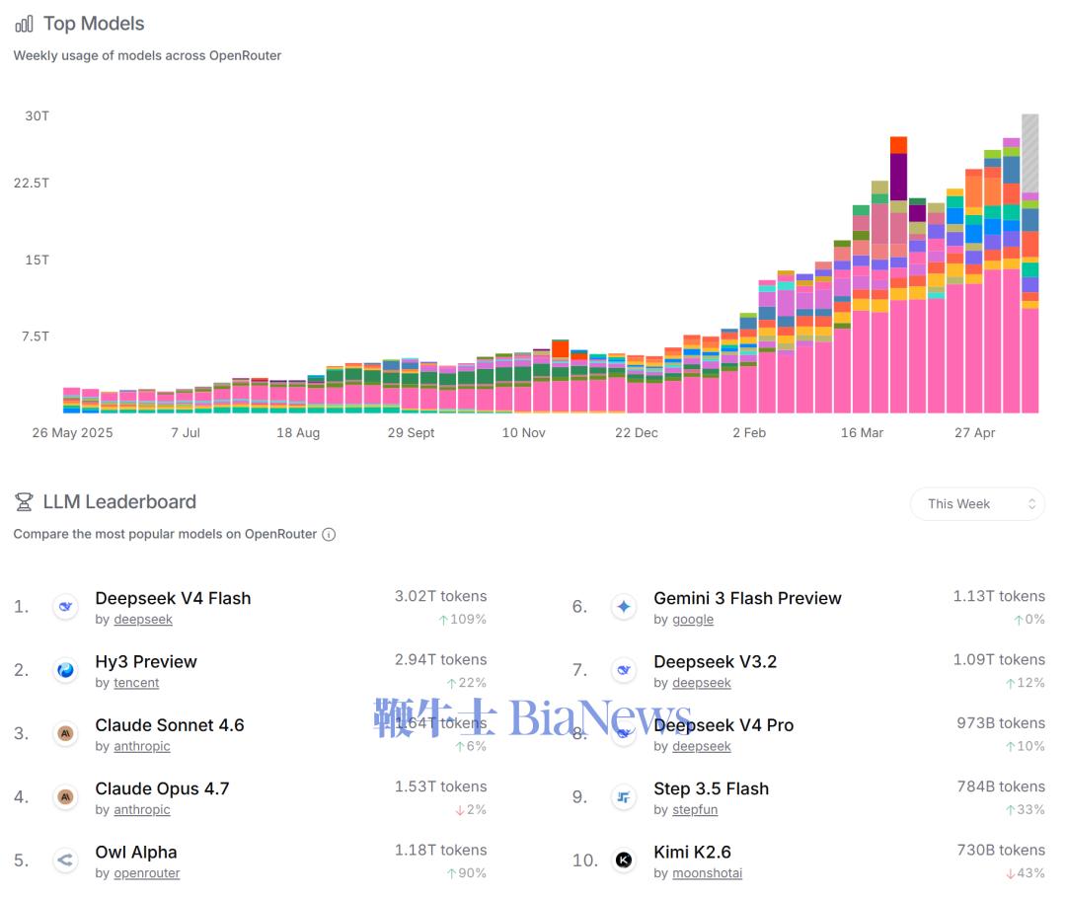Follow the deepseek link under Deepseek V4 Flash

point(143,620)
